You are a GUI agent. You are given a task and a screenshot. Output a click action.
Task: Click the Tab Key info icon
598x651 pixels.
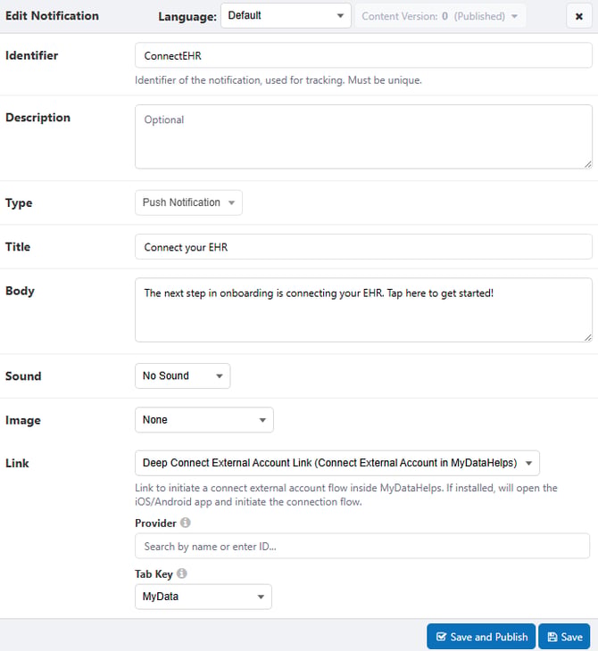pos(181,573)
